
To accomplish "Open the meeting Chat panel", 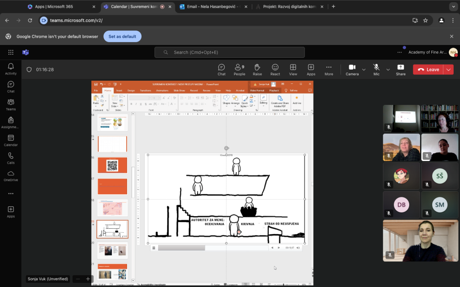I will click(221, 70).
